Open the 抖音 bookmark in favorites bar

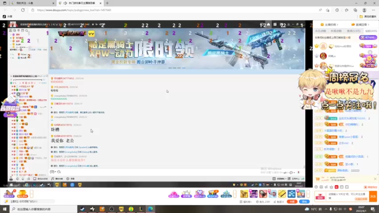coord(8,17)
